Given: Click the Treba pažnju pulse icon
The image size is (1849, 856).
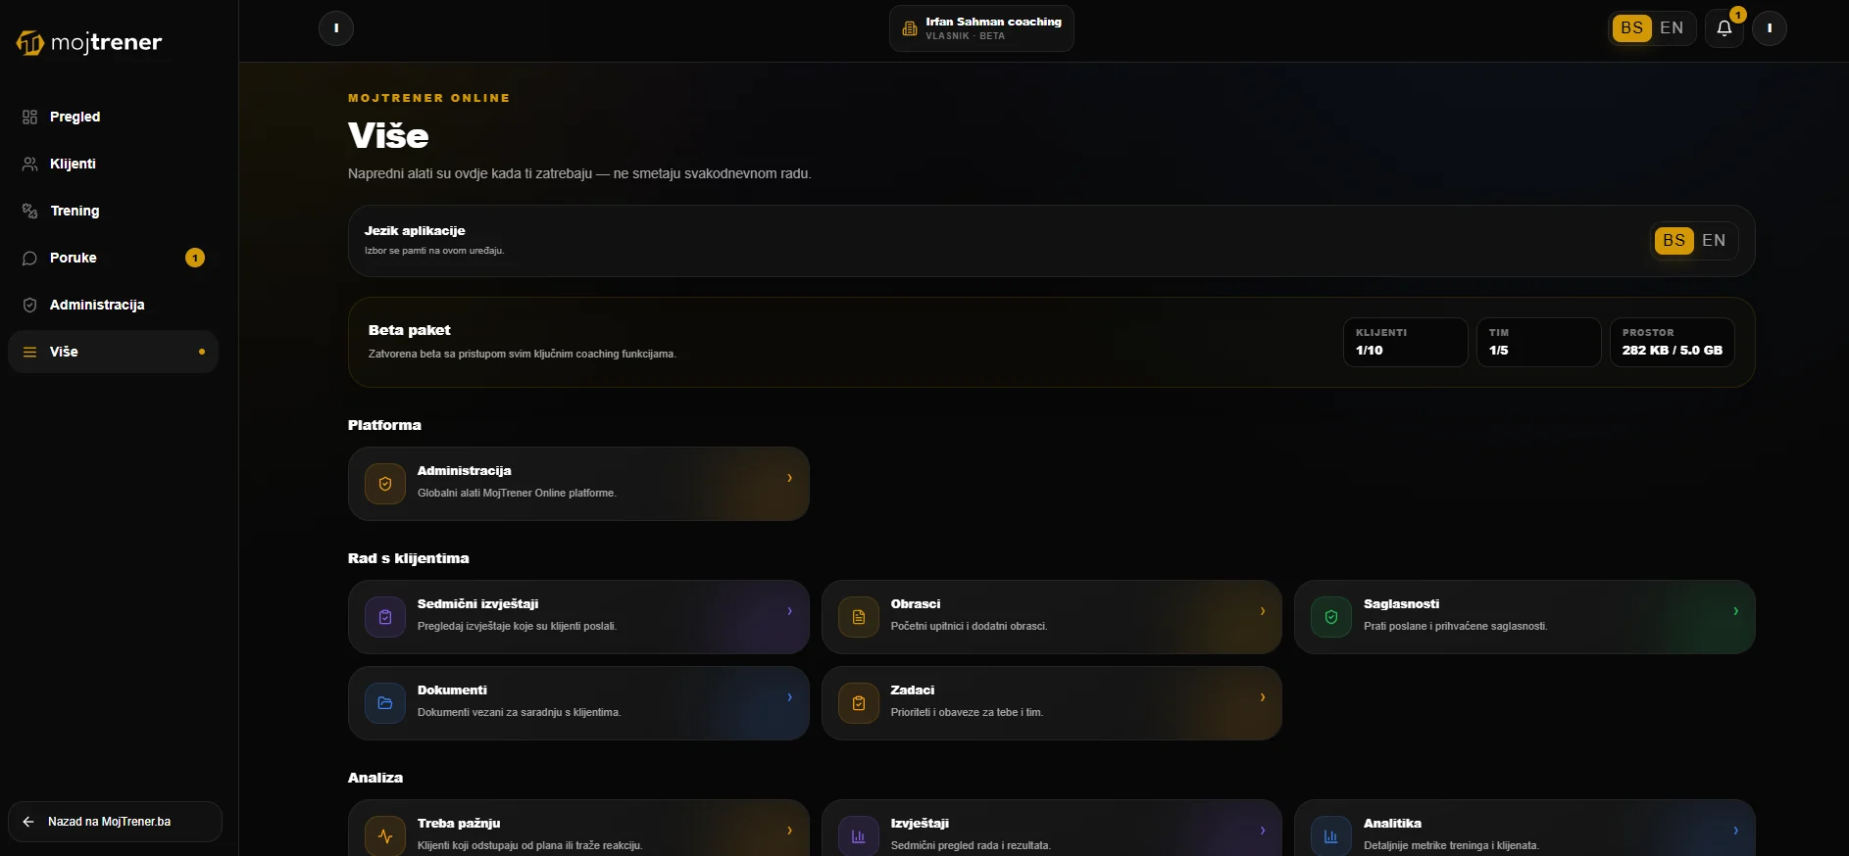Looking at the screenshot, I should tap(385, 836).
